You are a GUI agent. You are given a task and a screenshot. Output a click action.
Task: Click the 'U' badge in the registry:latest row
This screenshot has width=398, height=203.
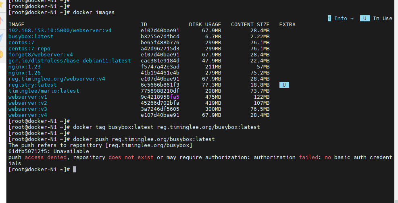point(284,85)
